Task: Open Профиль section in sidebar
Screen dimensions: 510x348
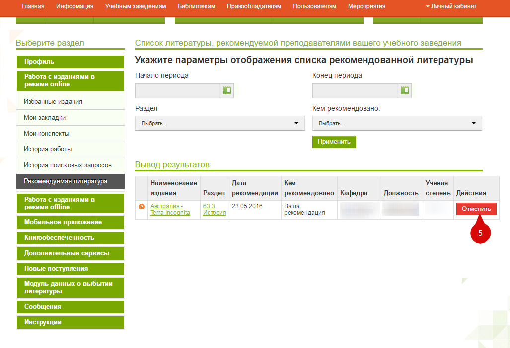Action: click(70, 62)
